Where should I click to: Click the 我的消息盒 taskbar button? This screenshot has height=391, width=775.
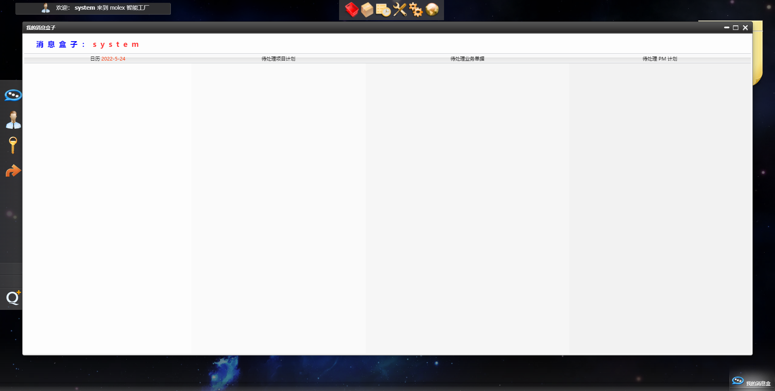click(x=751, y=382)
